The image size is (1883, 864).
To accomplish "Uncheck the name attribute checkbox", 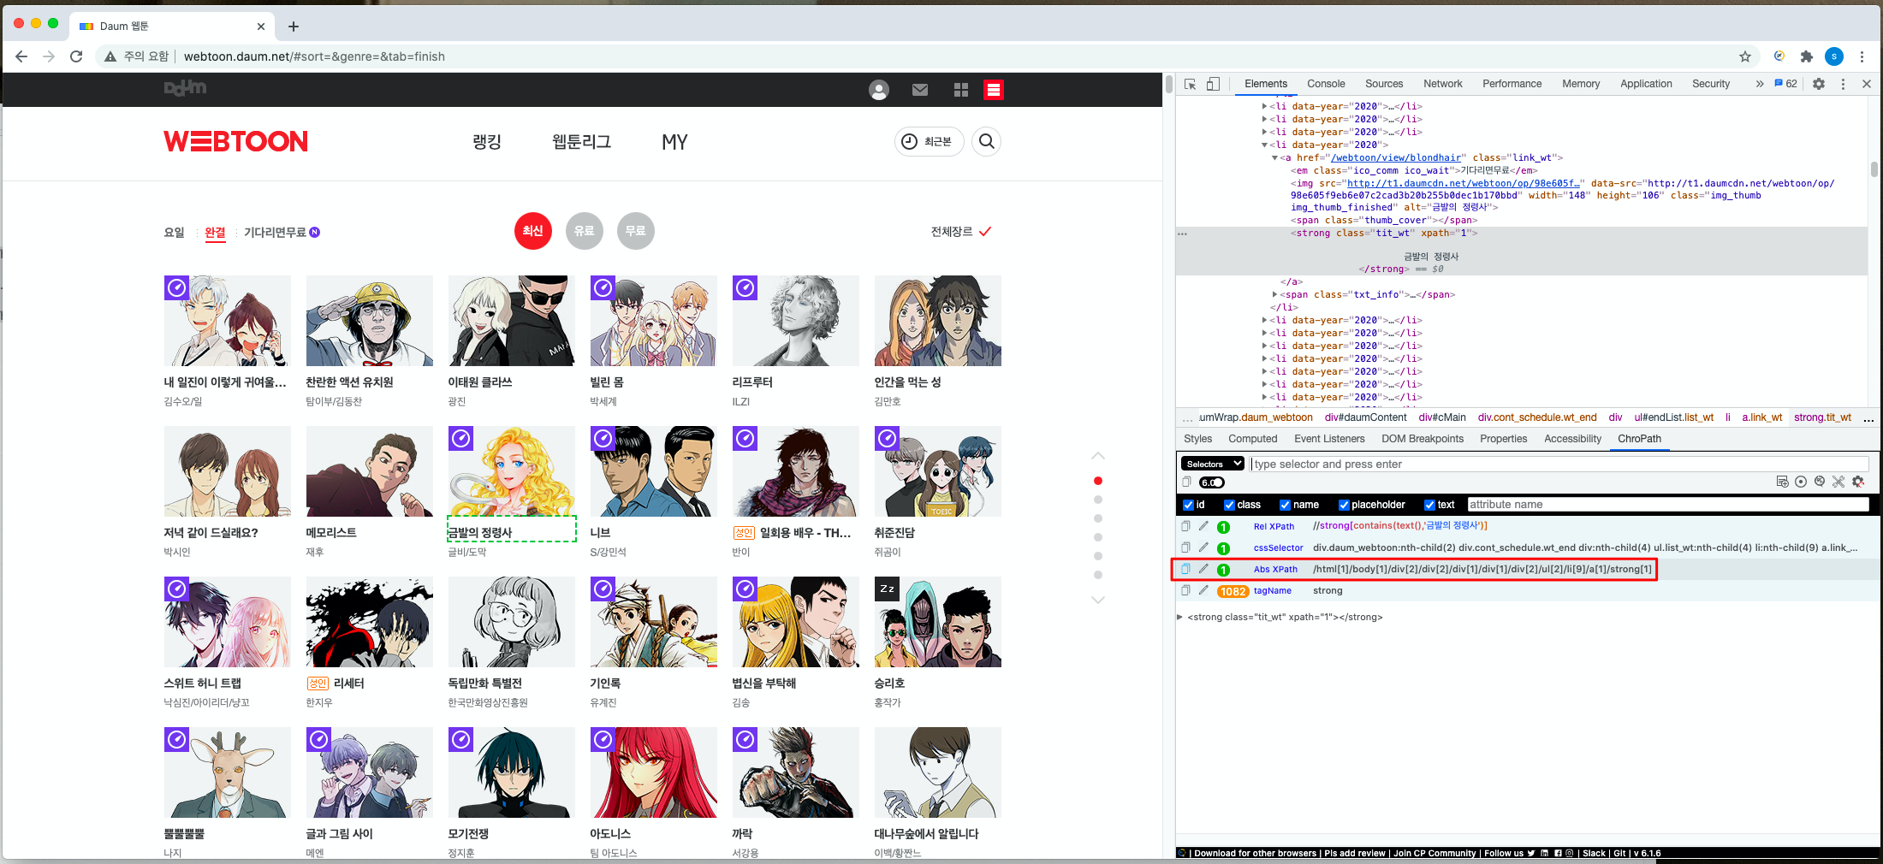I will [x=1285, y=505].
